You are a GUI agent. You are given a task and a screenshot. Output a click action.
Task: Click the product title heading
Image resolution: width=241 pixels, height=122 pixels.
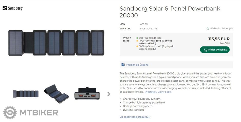tap(170, 12)
